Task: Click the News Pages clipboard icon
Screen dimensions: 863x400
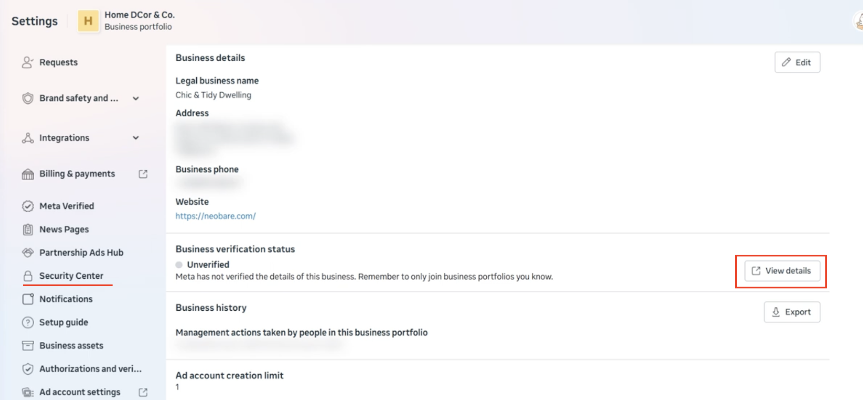Action: (x=28, y=229)
